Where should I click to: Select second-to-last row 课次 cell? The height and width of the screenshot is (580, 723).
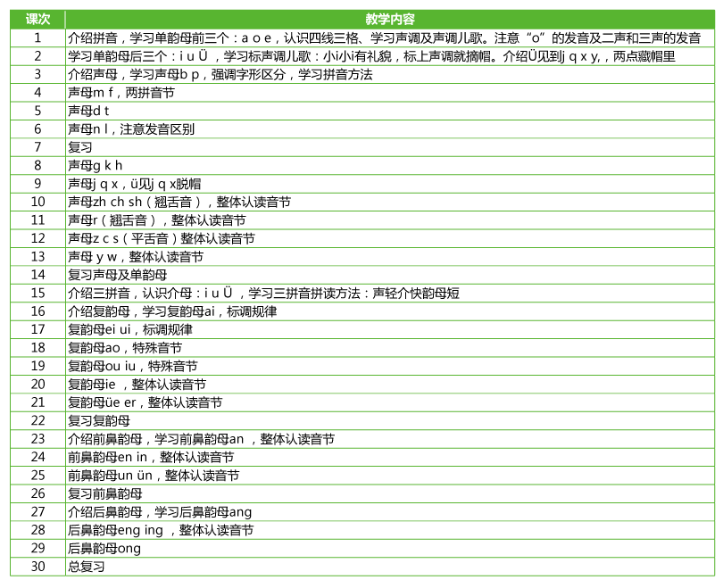coord(37,549)
